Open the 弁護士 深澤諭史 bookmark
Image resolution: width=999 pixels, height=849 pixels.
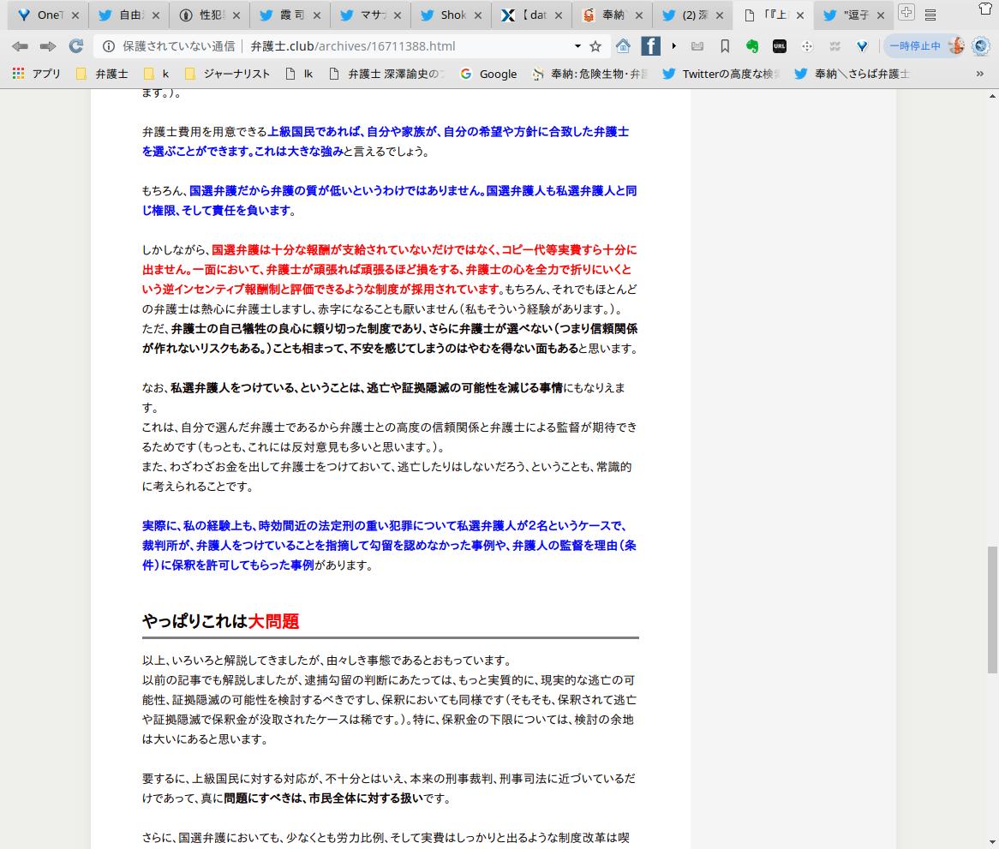tap(387, 74)
